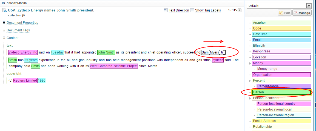The width and height of the screenshot is (316, 131).
Task: Enable the Show Tag Labels checkbox
Action: [192, 10]
